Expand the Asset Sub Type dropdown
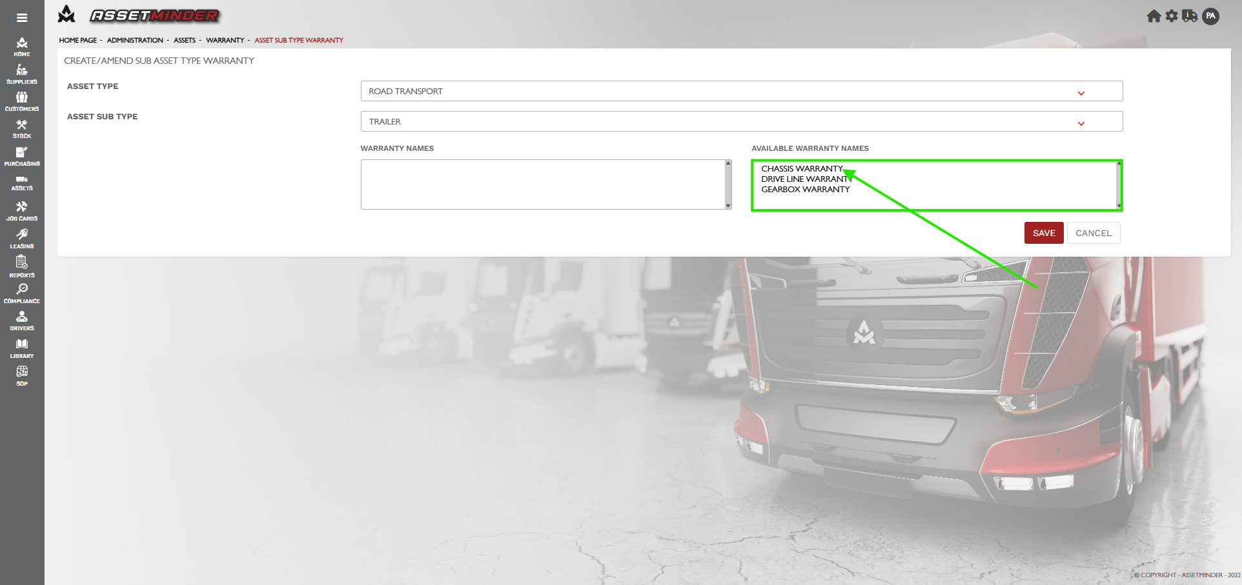 pos(741,121)
